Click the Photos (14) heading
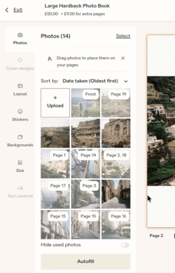175x273 pixels. coord(55,36)
